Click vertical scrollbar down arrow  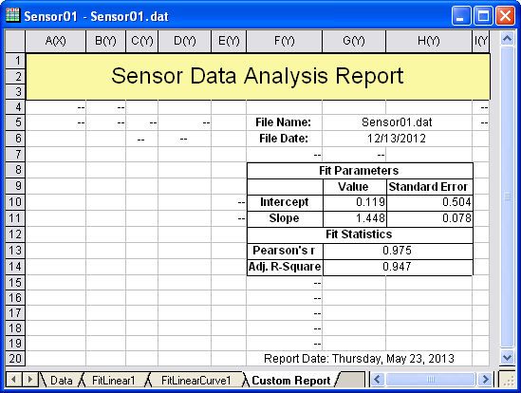(x=507, y=358)
